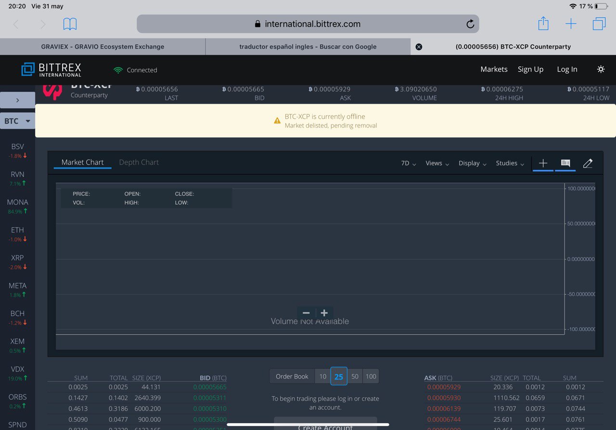Add a new Safari tab
Image resolution: width=616 pixels, height=430 pixels.
[571, 24]
